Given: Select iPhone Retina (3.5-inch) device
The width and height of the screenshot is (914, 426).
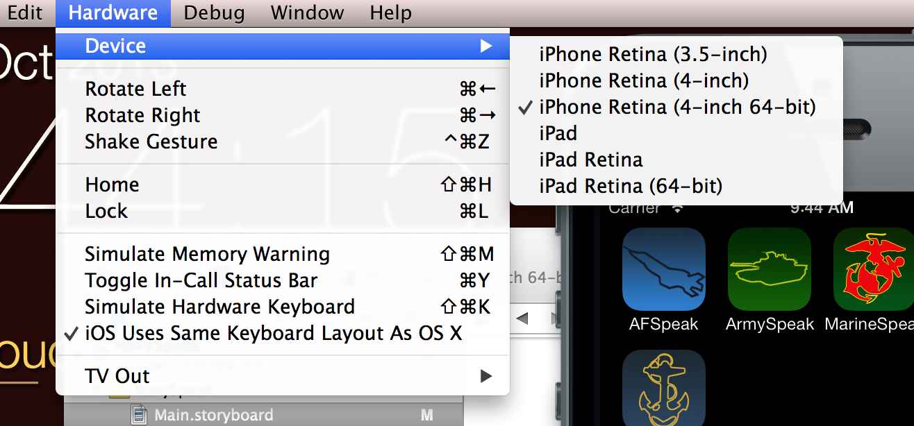Looking at the screenshot, I should (x=676, y=54).
